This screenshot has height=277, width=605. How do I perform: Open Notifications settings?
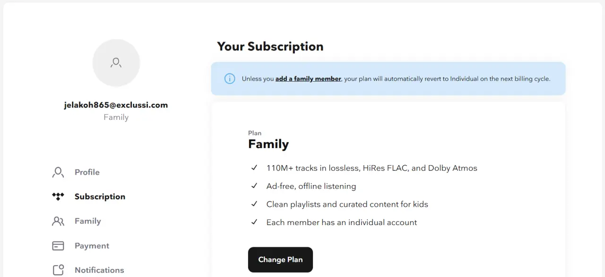(x=99, y=270)
